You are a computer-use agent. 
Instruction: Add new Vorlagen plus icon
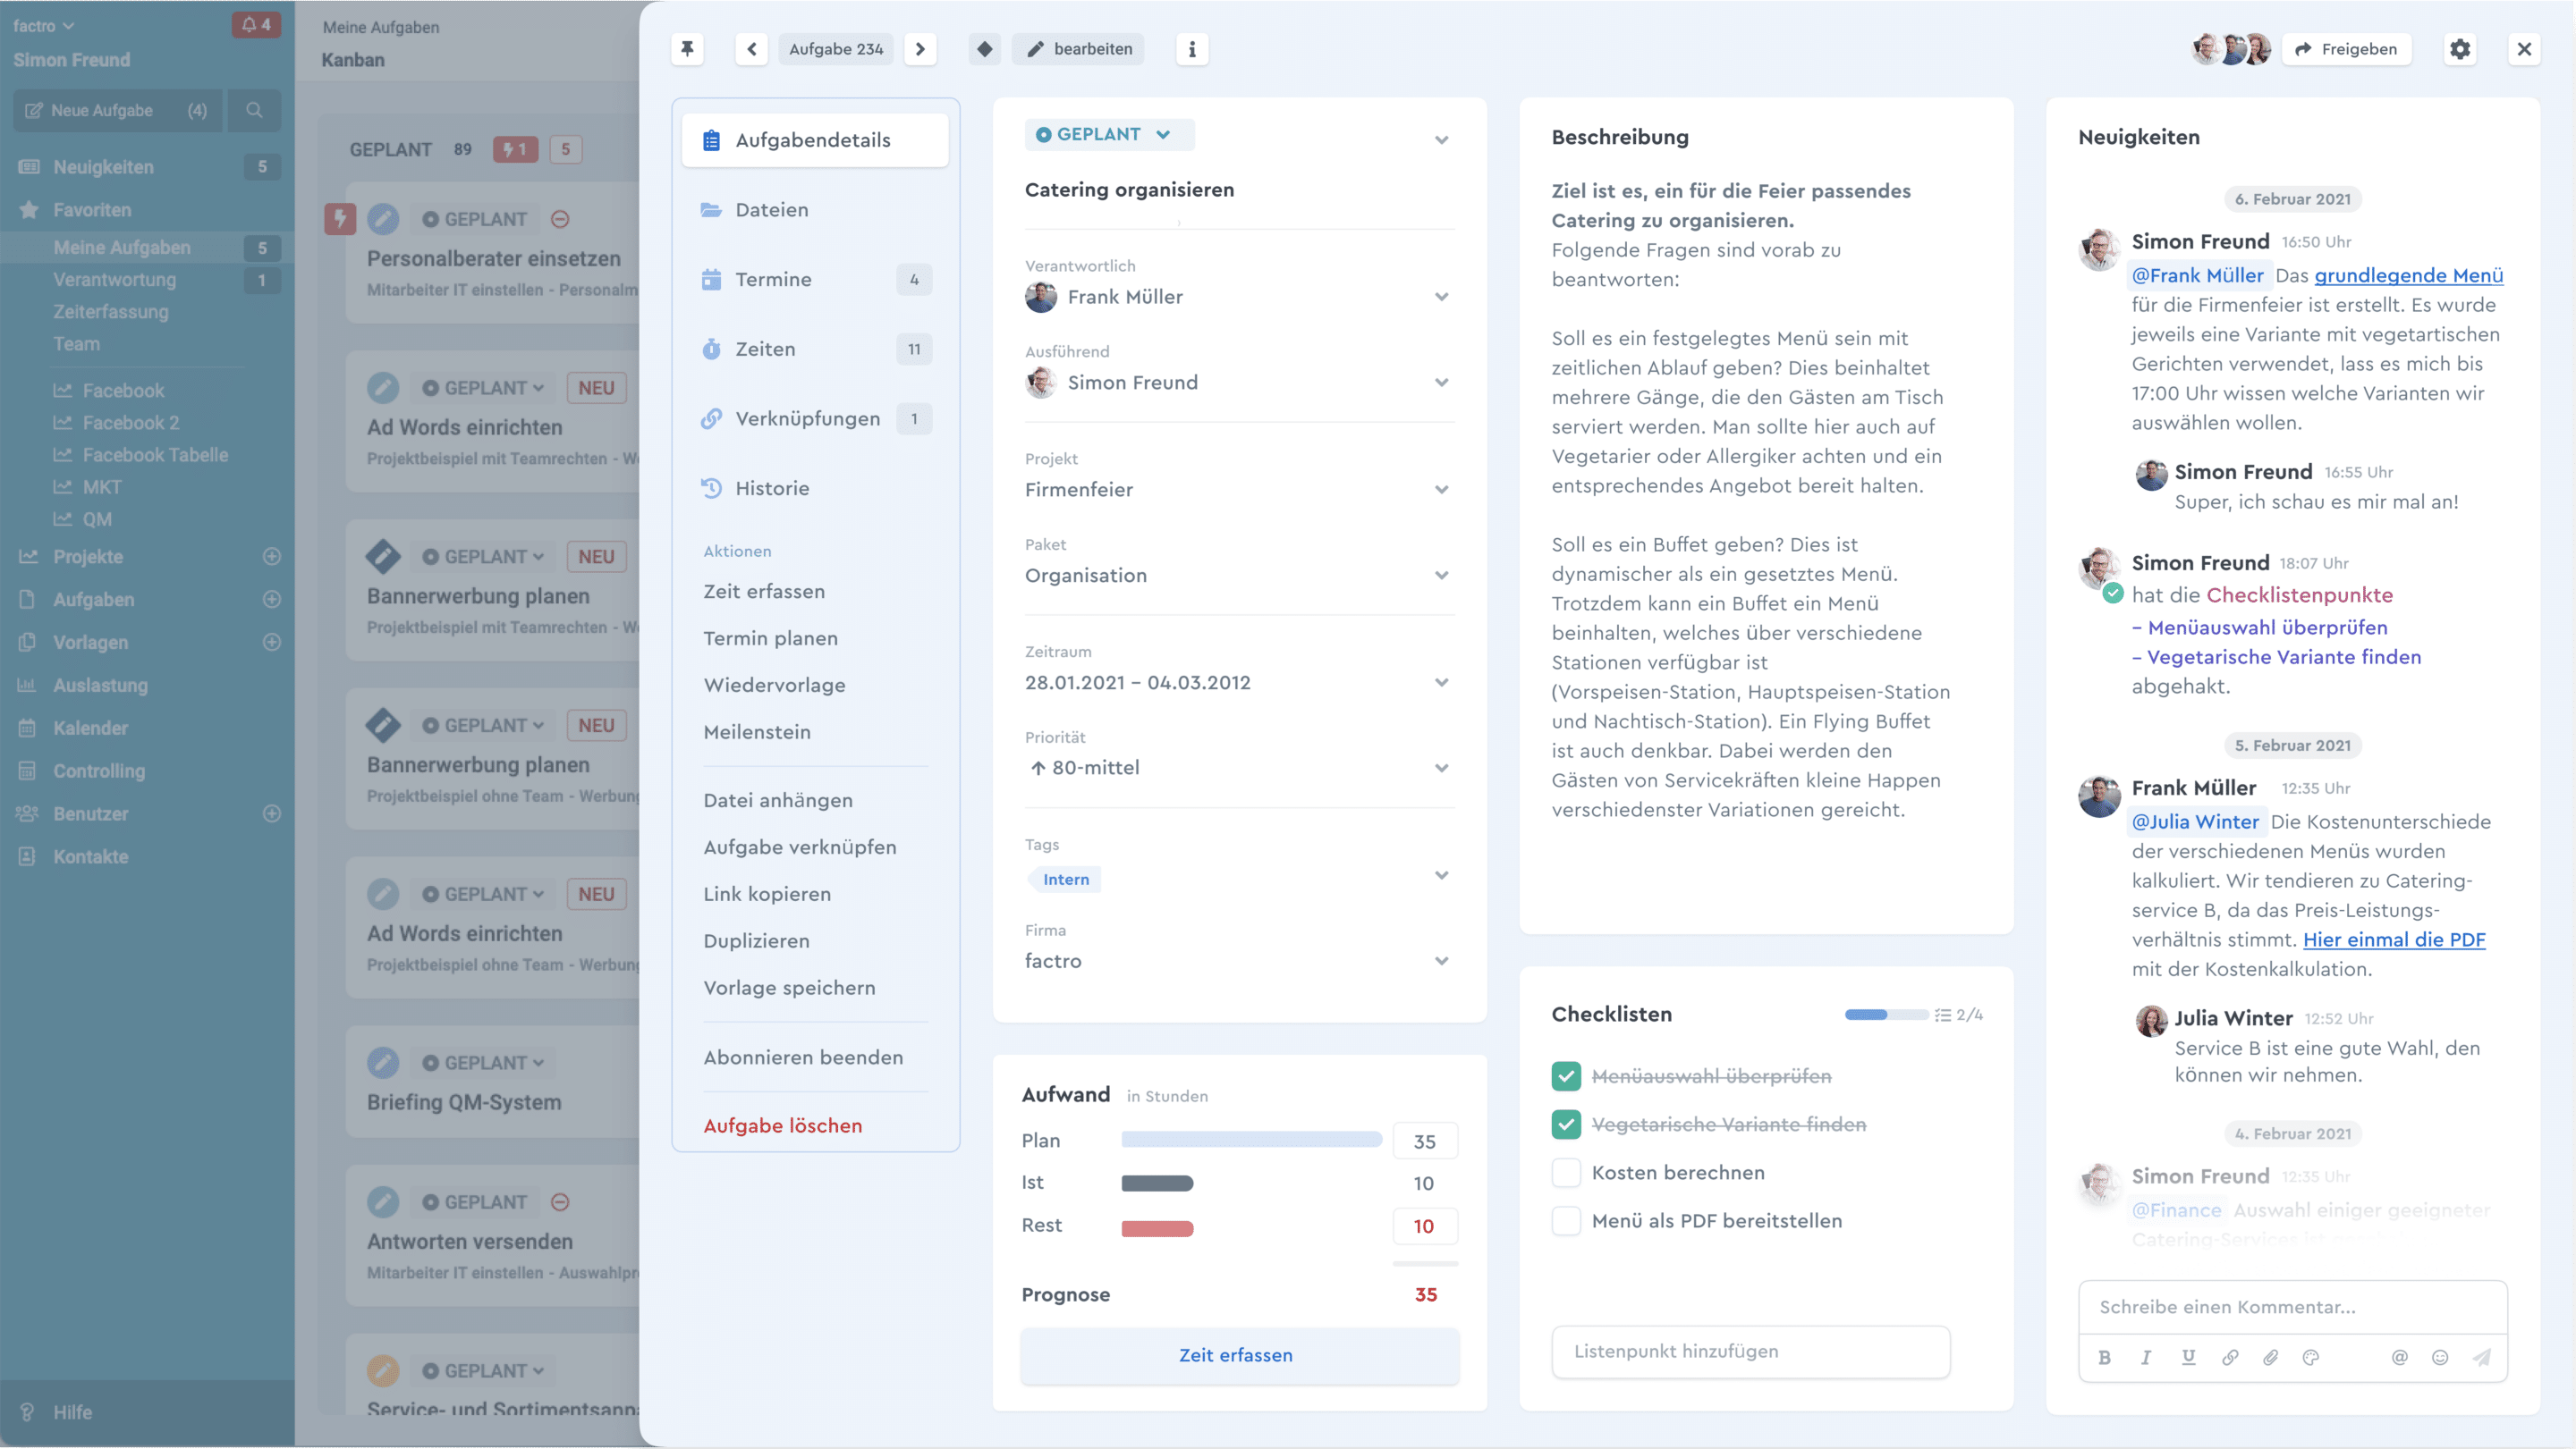[x=271, y=643]
